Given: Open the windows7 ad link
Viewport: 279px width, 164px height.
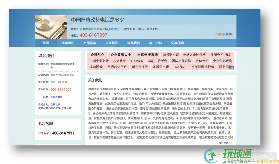Looking at the screenshot, I should pos(137,61).
